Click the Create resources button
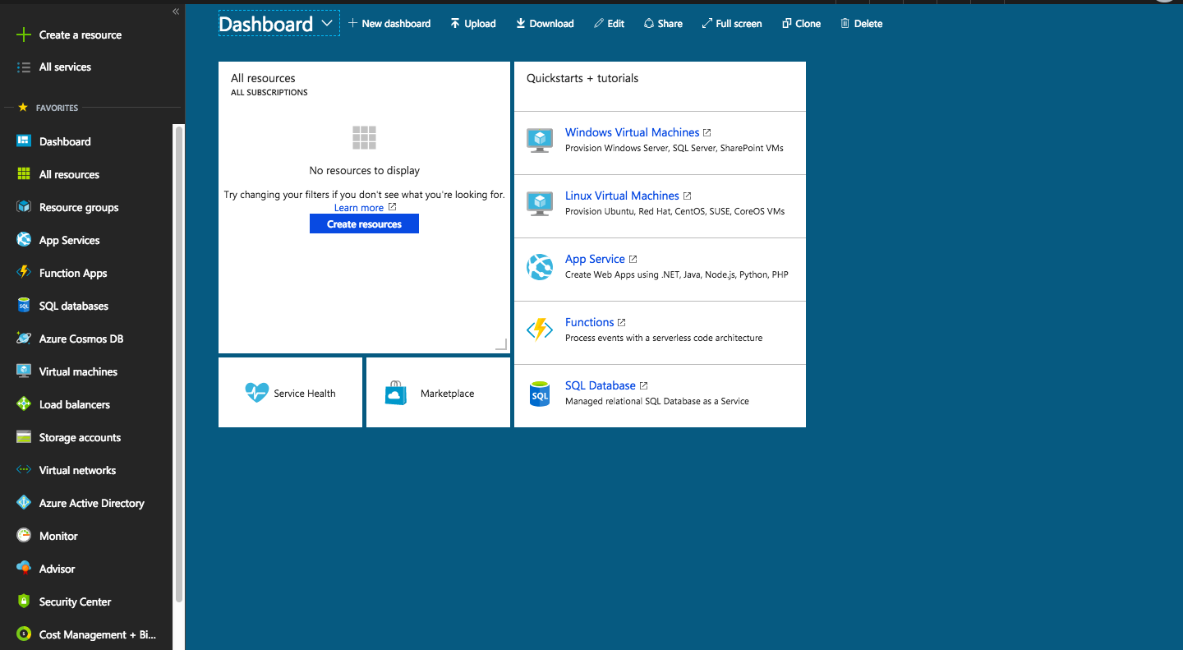The image size is (1183, 650). click(364, 224)
